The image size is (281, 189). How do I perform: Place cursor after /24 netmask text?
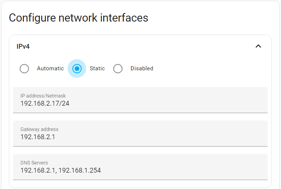70,103
